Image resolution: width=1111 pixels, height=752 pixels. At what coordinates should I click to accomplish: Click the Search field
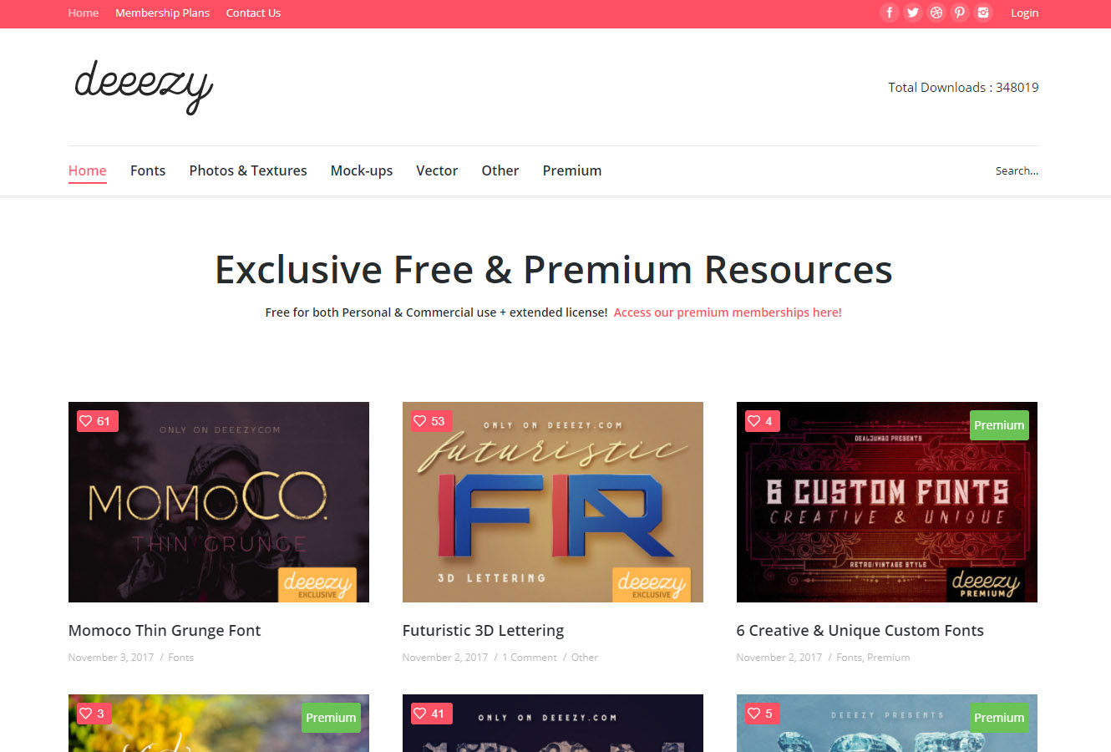[1017, 170]
